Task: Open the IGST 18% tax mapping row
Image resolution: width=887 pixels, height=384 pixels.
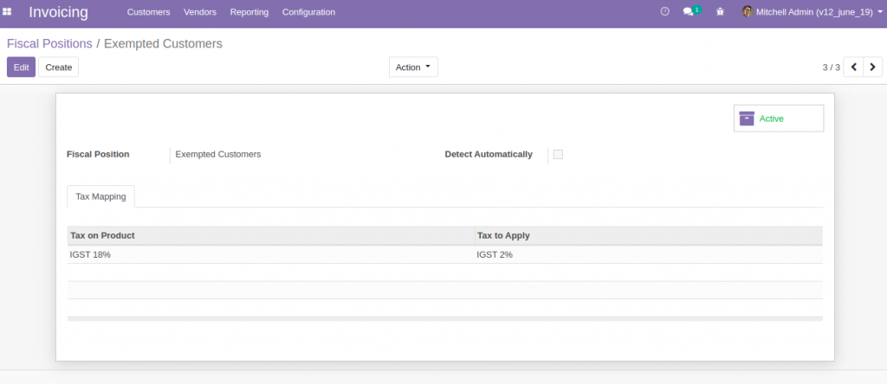Action: [x=444, y=254]
